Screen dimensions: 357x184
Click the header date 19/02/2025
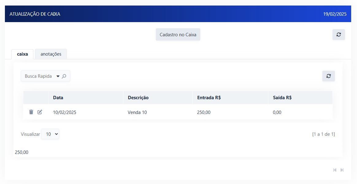335,14
